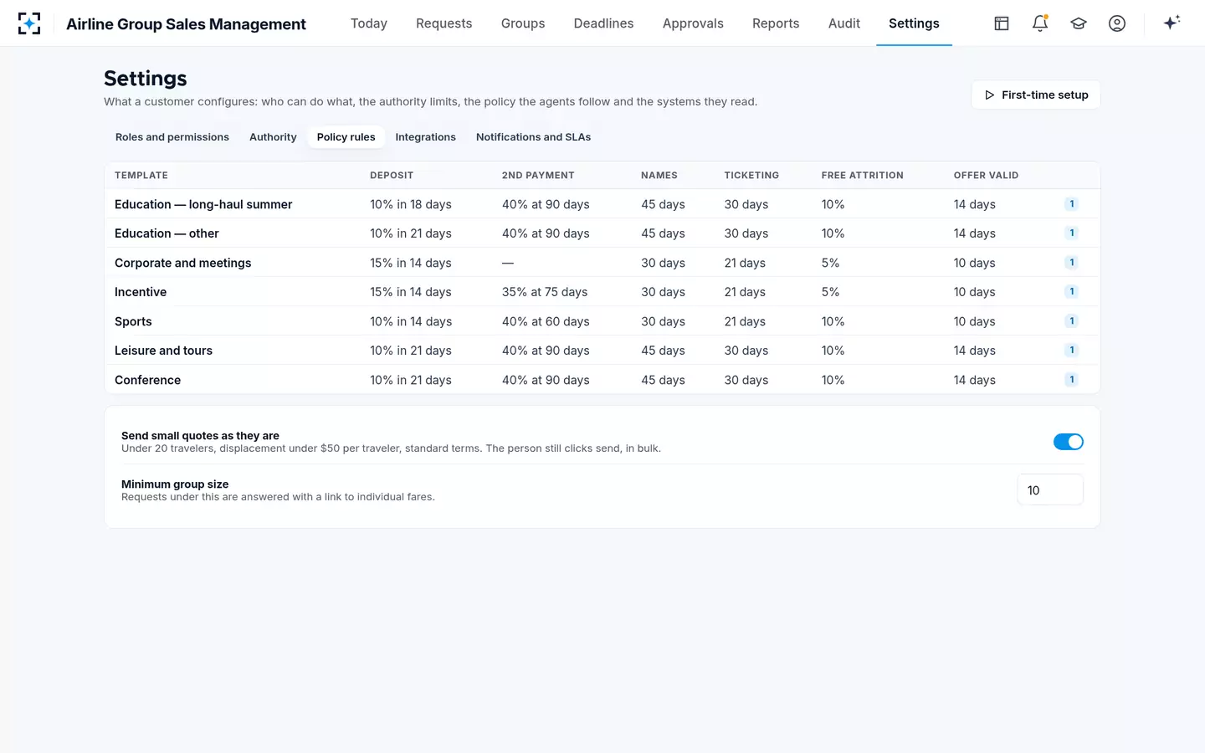Click the Offer Valid column header
Image resolution: width=1205 pixels, height=753 pixels.
click(986, 176)
